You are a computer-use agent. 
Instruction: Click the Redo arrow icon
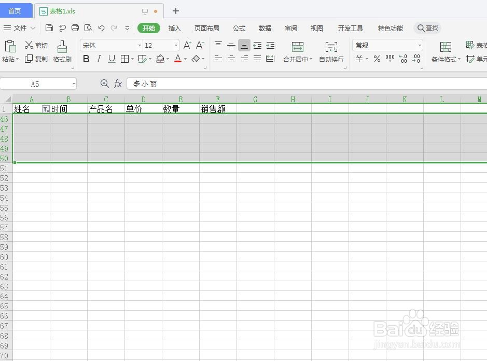point(114,28)
